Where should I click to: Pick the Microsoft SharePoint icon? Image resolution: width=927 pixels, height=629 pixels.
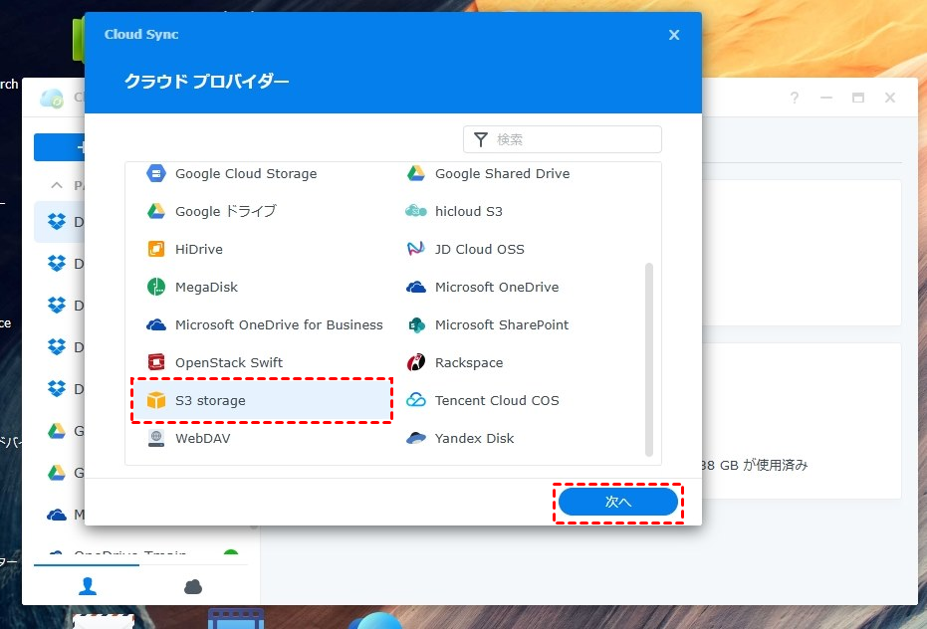click(416, 325)
